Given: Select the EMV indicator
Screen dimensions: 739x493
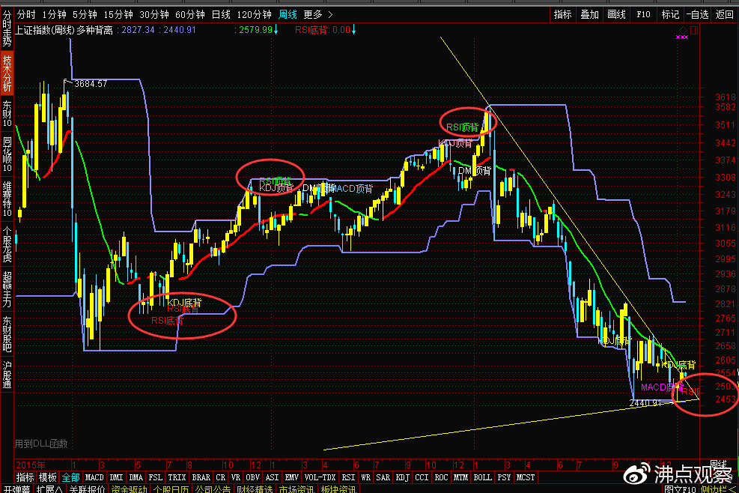Looking at the screenshot, I should pyautogui.click(x=292, y=477).
